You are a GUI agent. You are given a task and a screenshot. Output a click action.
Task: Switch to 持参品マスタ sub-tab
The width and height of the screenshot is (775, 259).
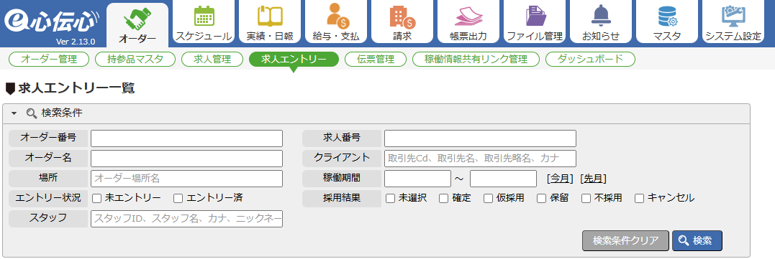point(135,60)
